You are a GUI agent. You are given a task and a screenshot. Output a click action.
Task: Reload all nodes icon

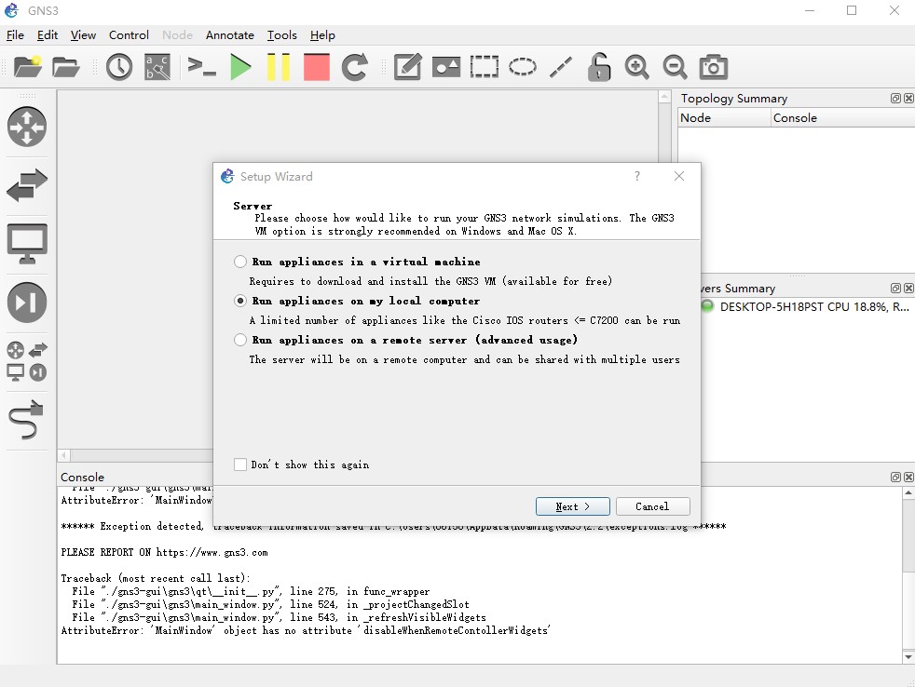click(x=354, y=67)
